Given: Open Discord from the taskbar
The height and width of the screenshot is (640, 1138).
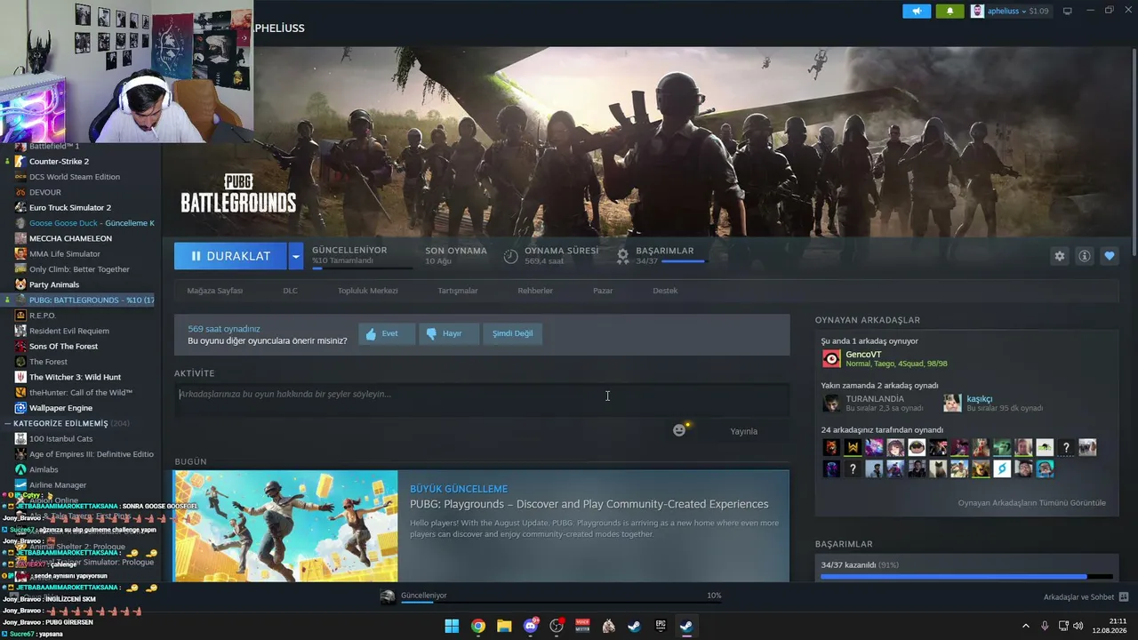Looking at the screenshot, I should click(x=531, y=626).
